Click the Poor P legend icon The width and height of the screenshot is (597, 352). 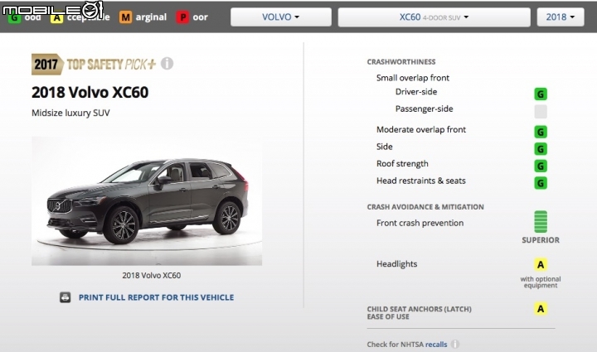click(x=182, y=17)
